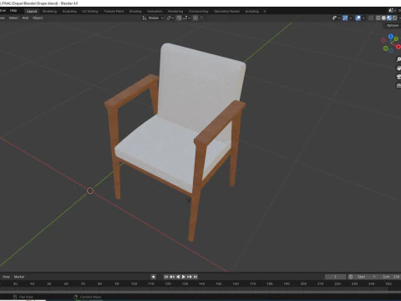
Task: Click the current frame number field
Action: tap(335, 277)
